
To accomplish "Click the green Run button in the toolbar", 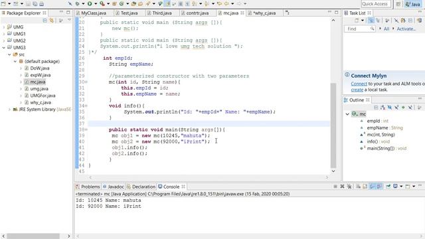I will (90, 4).
